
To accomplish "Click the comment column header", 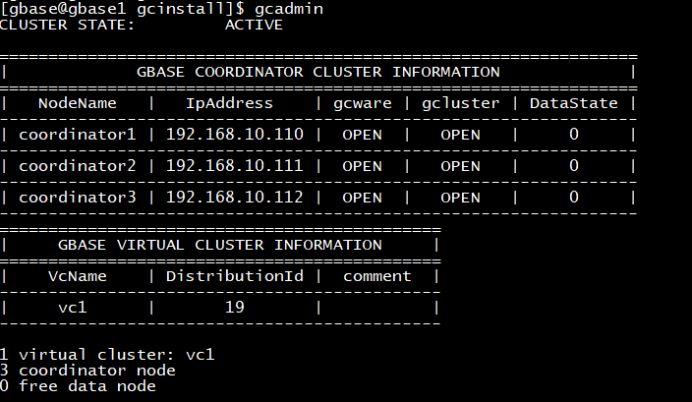I will [x=377, y=276].
